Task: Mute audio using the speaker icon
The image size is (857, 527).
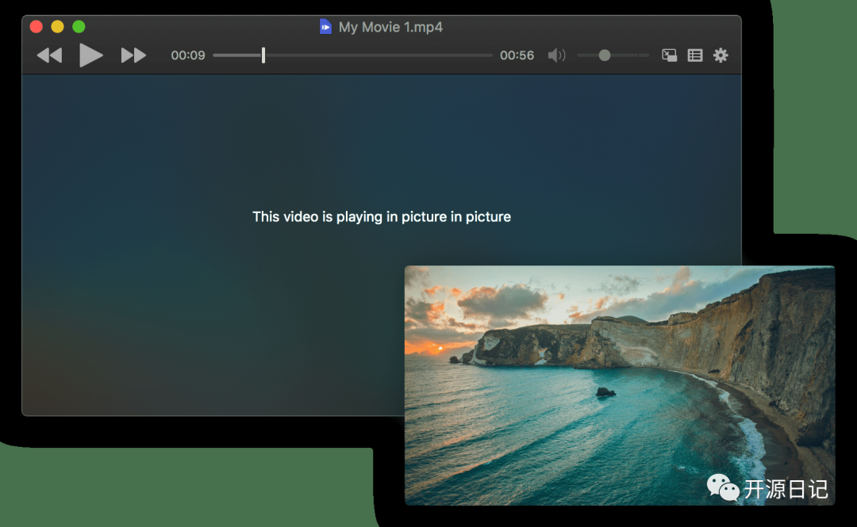Action: click(x=556, y=55)
